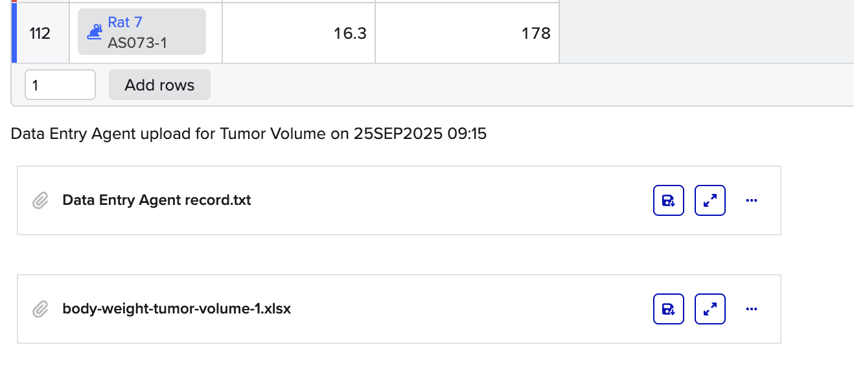Select the cell containing 16.3
The image size is (854, 371).
click(x=299, y=33)
